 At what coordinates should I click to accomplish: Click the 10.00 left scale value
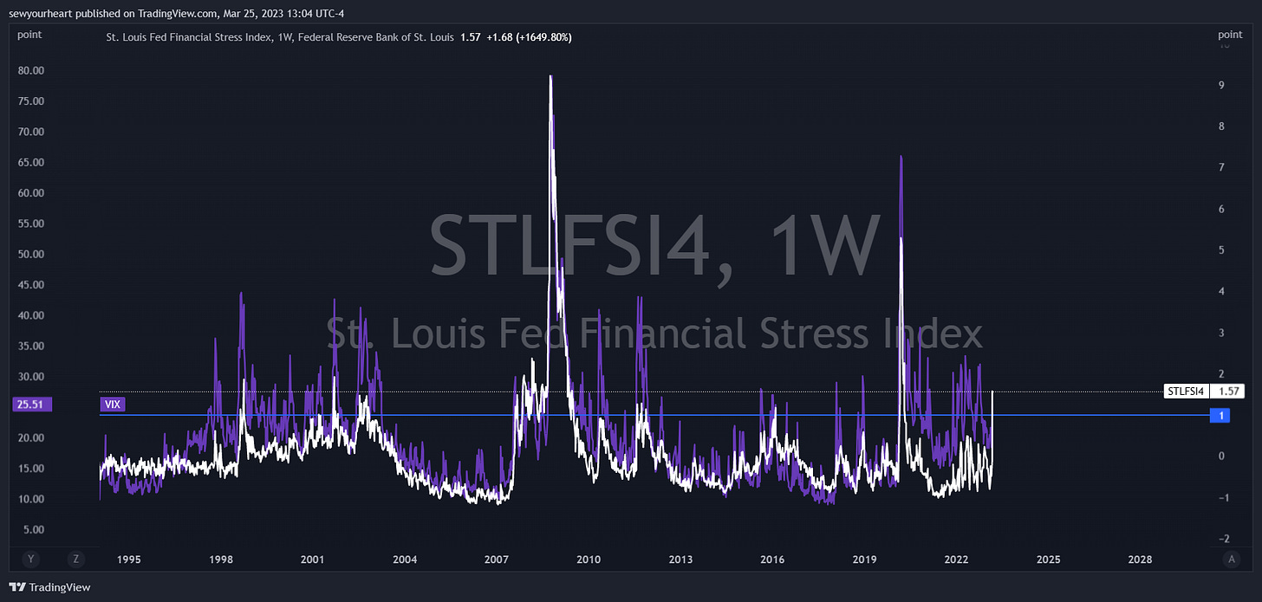(x=30, y=499)
